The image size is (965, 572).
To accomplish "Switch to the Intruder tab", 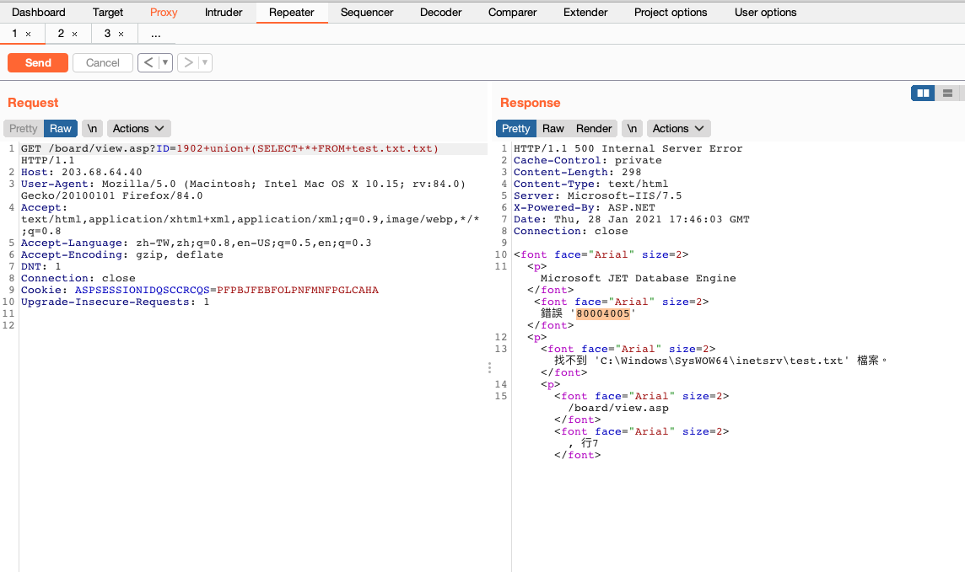I will tap(224, 13).
